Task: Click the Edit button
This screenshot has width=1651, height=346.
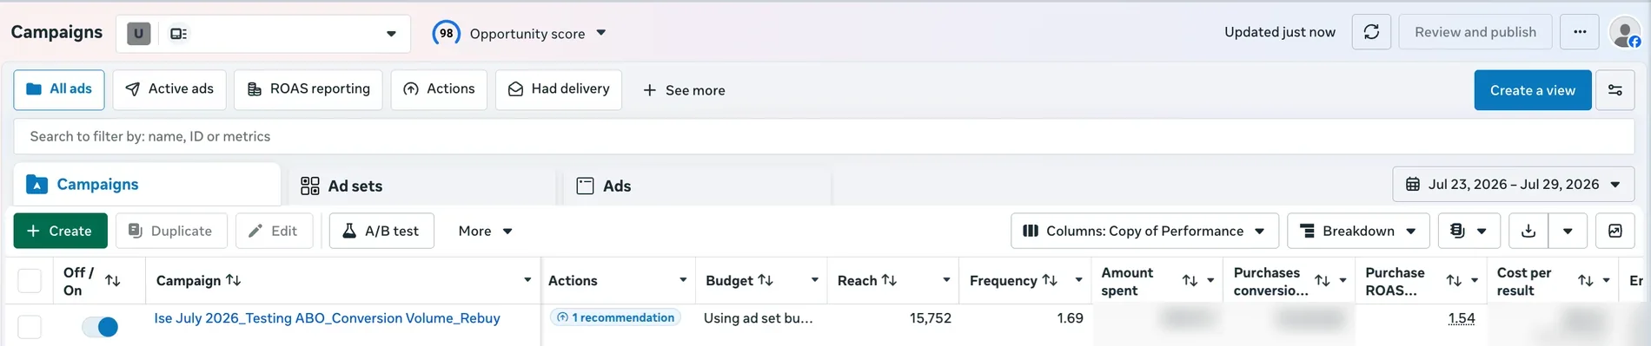Action: click(x=274, y=231)
